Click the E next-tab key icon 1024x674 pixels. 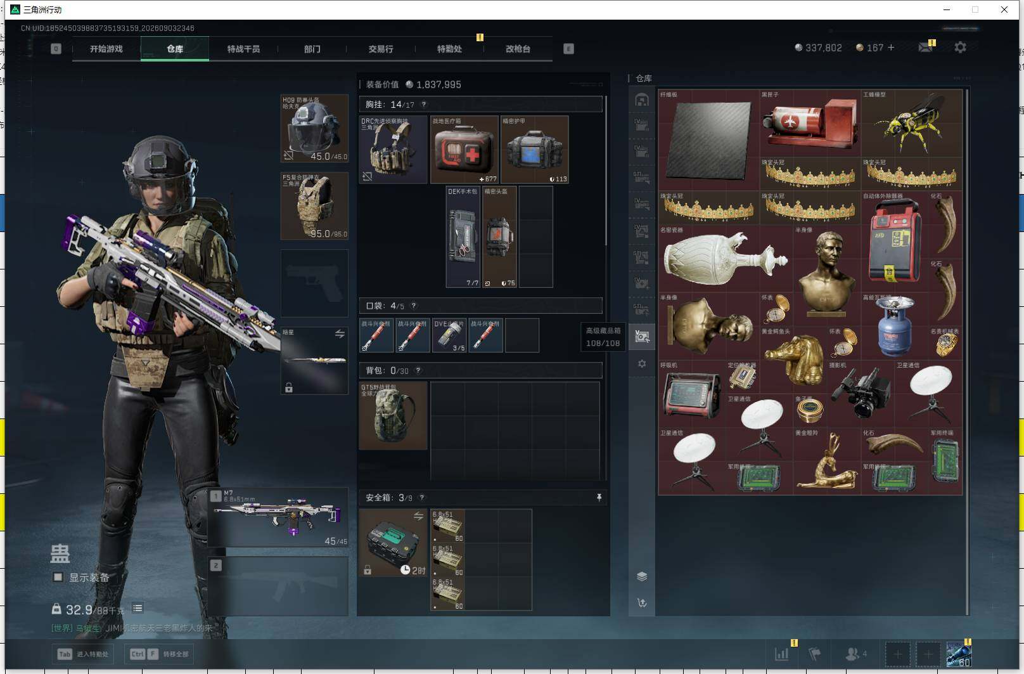point(568,49)
